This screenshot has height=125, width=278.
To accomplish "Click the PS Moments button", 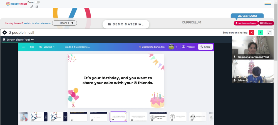I will click(266, 23).
